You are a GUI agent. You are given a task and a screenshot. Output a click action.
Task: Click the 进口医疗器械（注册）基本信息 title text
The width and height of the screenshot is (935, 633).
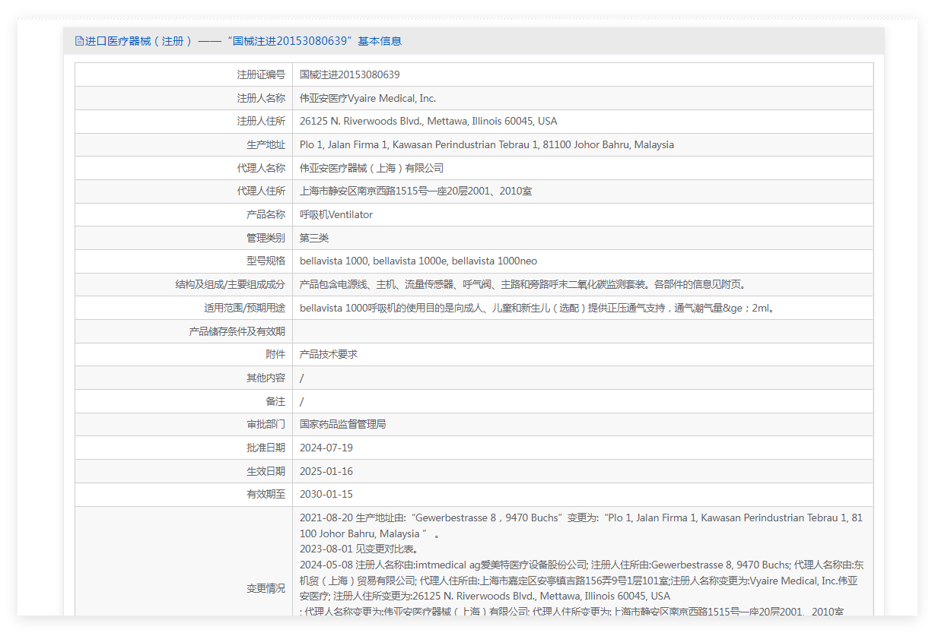coord(243,41)
